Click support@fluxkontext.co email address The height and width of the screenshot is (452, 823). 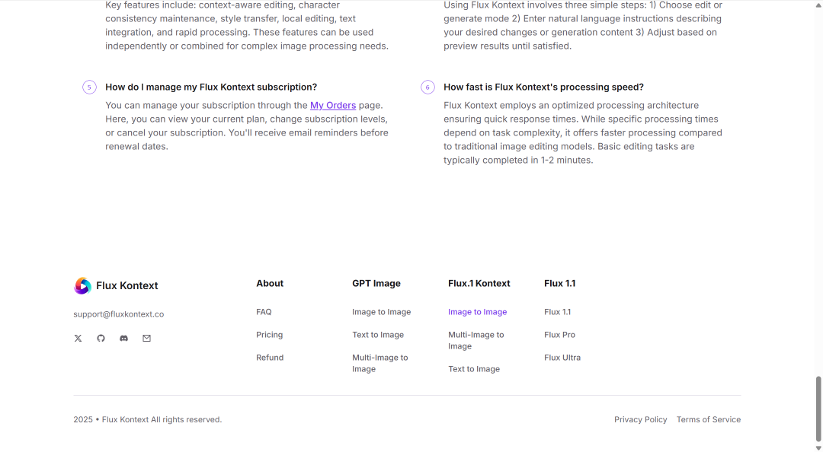[x=119, y=314]
